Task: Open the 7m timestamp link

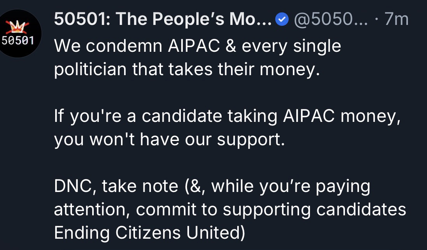Action: (396, 19)
